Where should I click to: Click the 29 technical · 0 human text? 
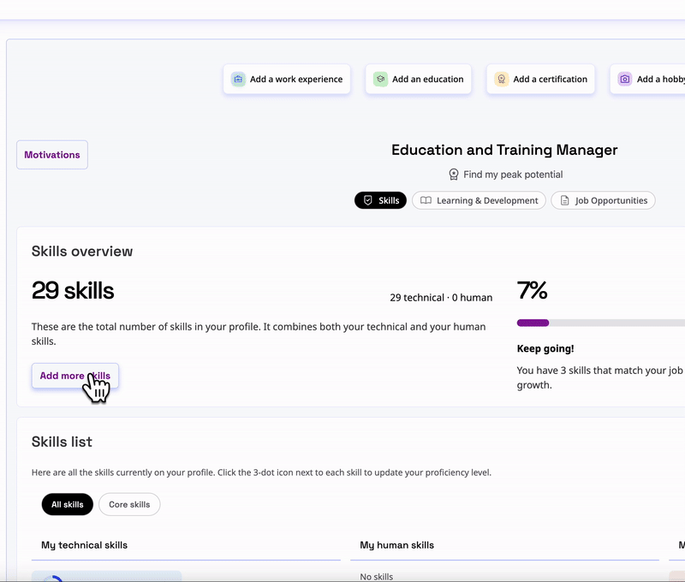(x=441, y=298)
